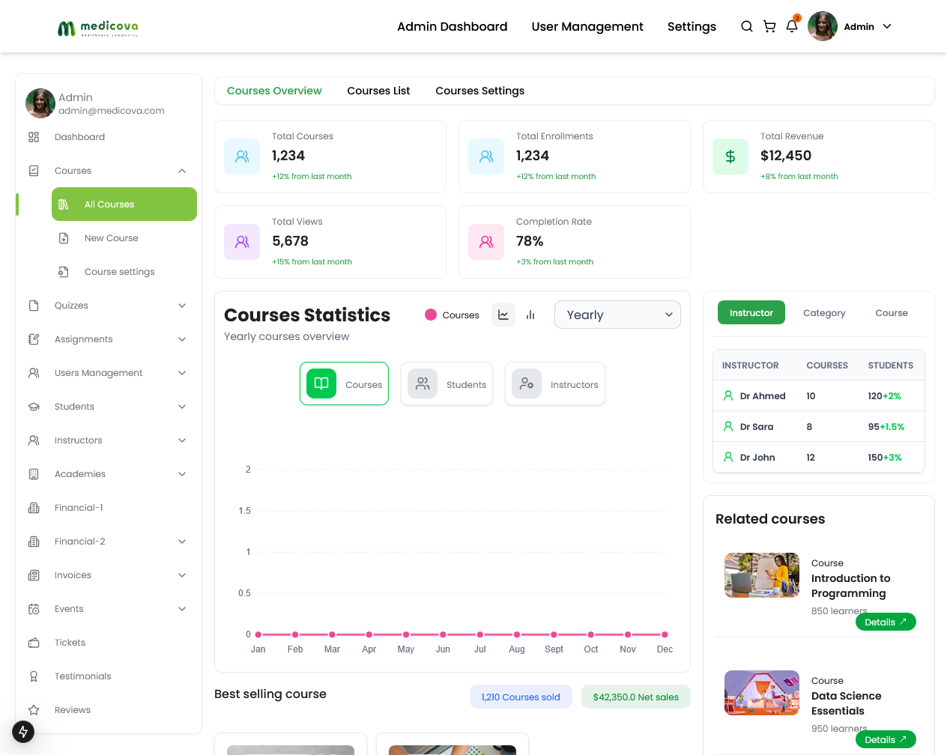Screen dimensions: 947x755
Task: Switch to bar chart view
Action: click(530, 315)
